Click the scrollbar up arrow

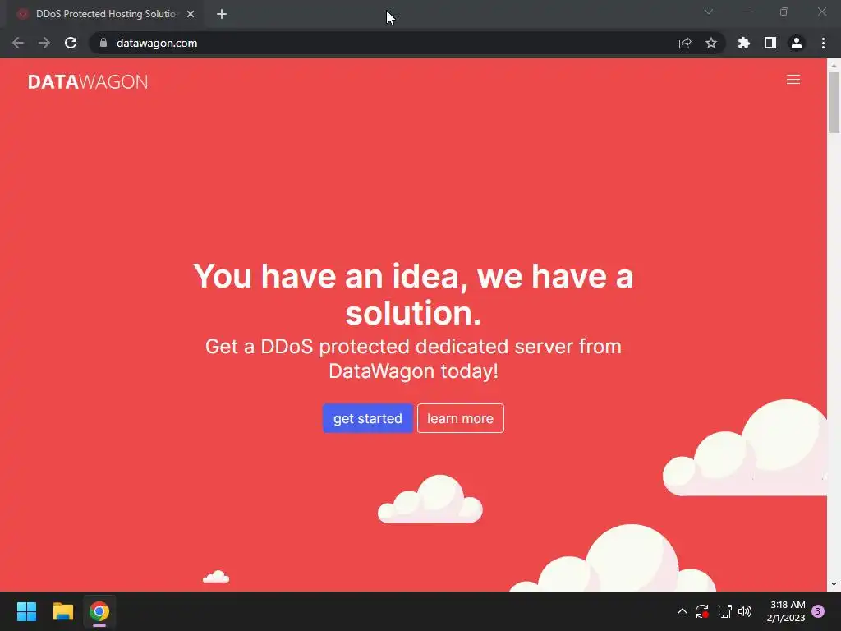[834, 66]
